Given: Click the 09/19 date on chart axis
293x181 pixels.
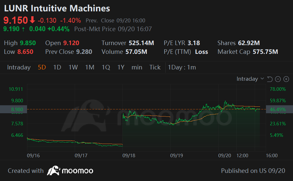Looking at the screenshot, I should (x=176, y=155).
